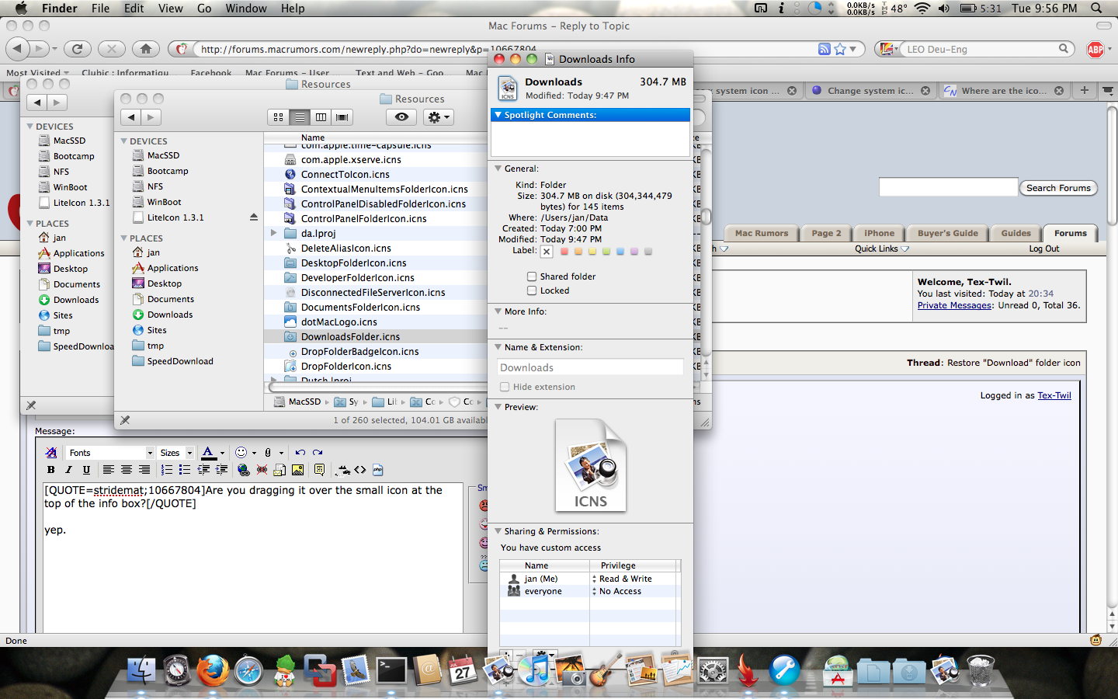Viewport: 1118px width, 699px height.
Task: Open the Window menu in menu bar
Action: (246, 9)
